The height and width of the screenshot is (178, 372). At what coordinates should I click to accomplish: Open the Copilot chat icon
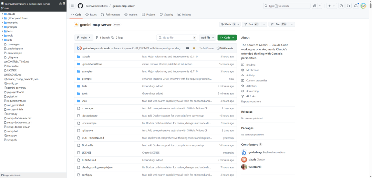point(315,6)
